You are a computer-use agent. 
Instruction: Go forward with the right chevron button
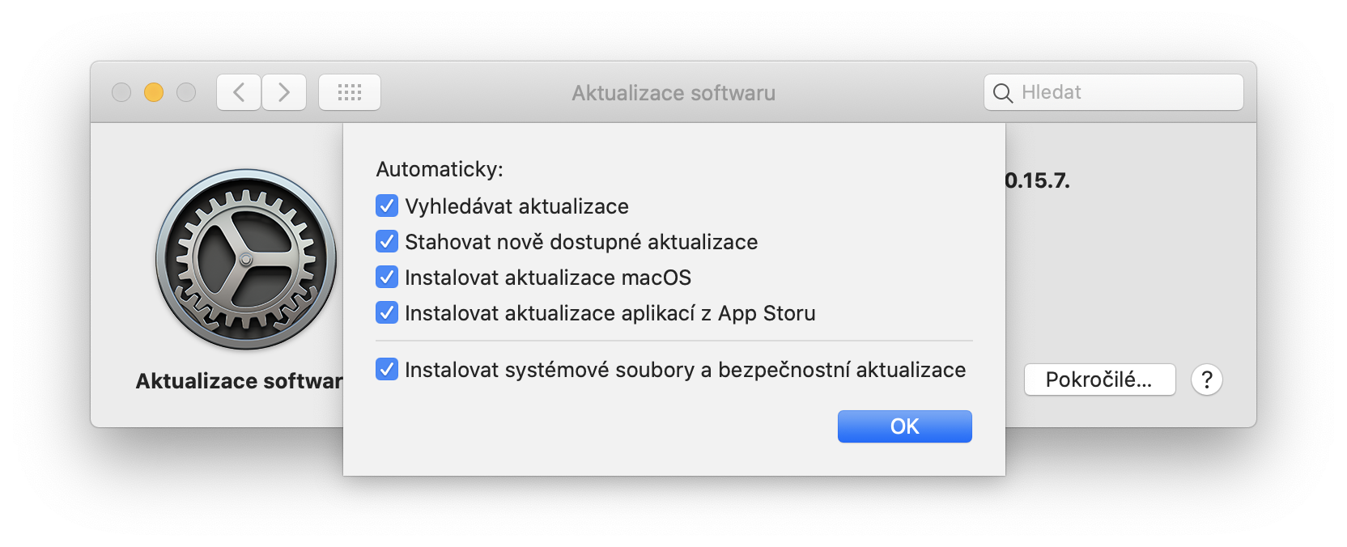coord(284,92)
